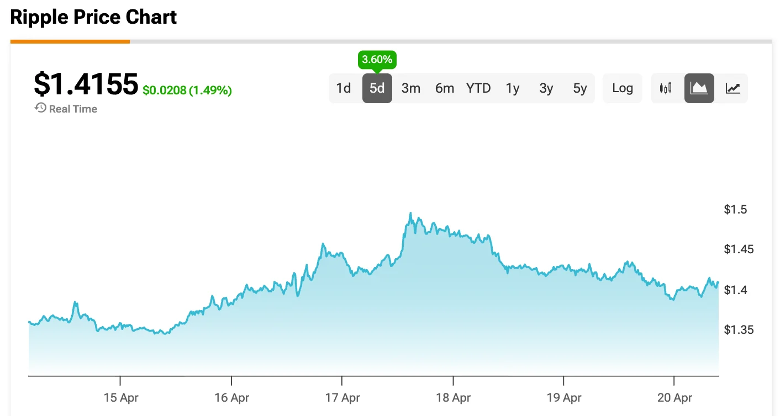Screen dimensions: 780x416
Task: Click the 18 Apr date marker
Action: click(x=453, y=397)
